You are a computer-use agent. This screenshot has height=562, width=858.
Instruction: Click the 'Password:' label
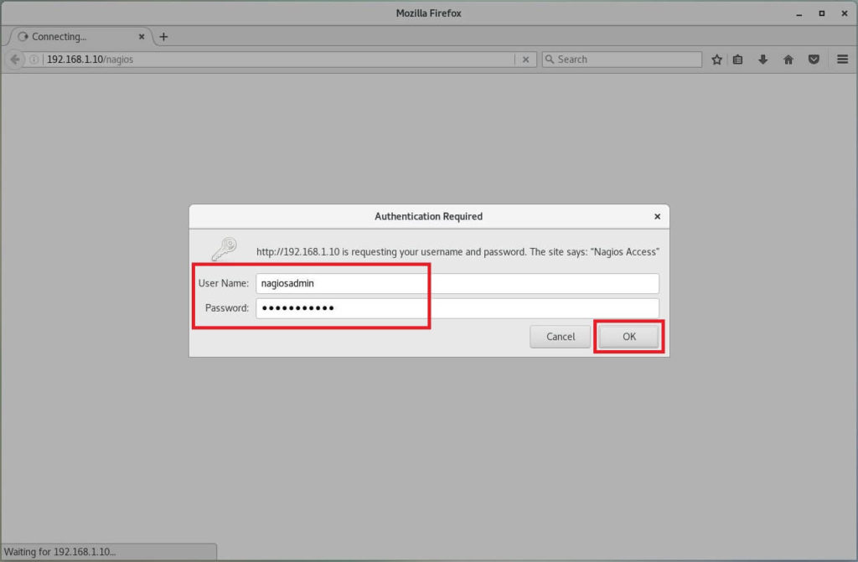point(226,308)
